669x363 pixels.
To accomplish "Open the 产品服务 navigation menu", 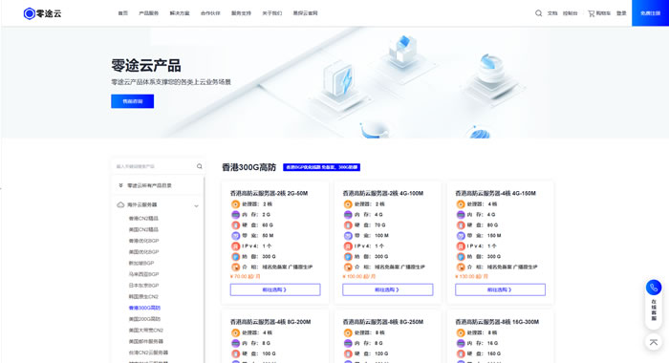I will (148, 13).
